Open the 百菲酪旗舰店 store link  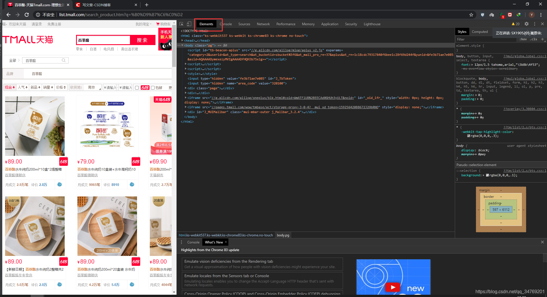(15, 175)
